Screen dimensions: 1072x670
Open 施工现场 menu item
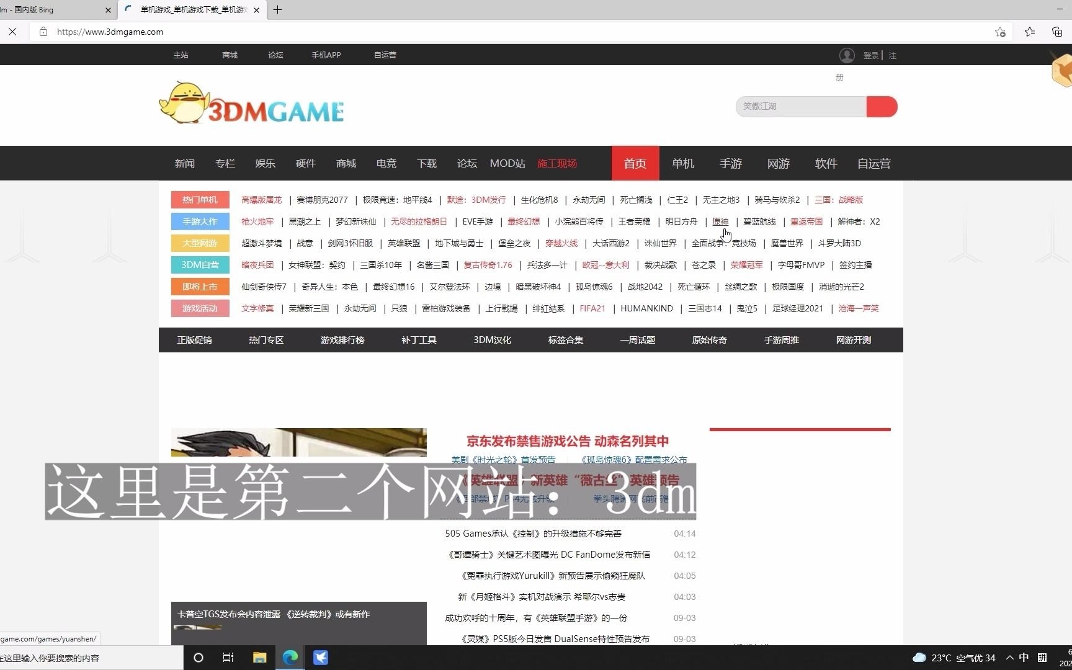[x=557, y=163]
